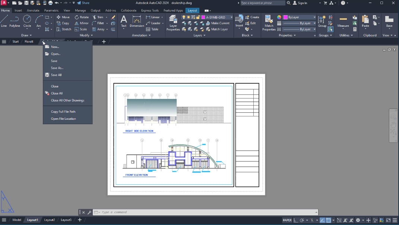
Task: Open the Florett drawing file tab
Action: (29, 41)
